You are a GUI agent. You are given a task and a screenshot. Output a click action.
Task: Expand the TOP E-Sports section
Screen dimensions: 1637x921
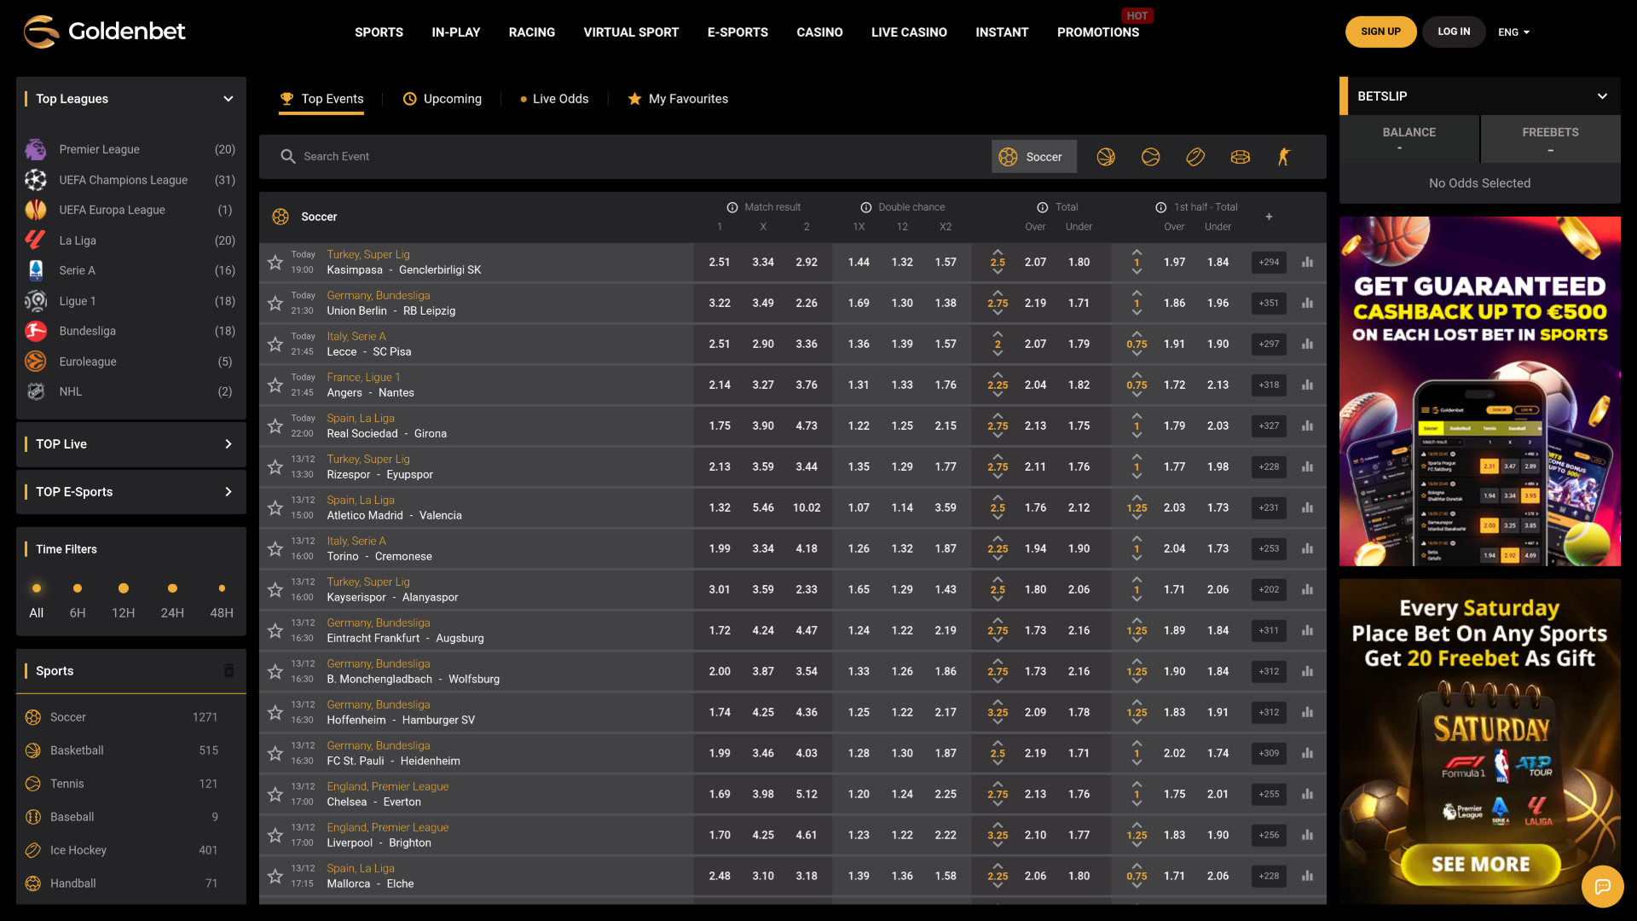[228, 491]
